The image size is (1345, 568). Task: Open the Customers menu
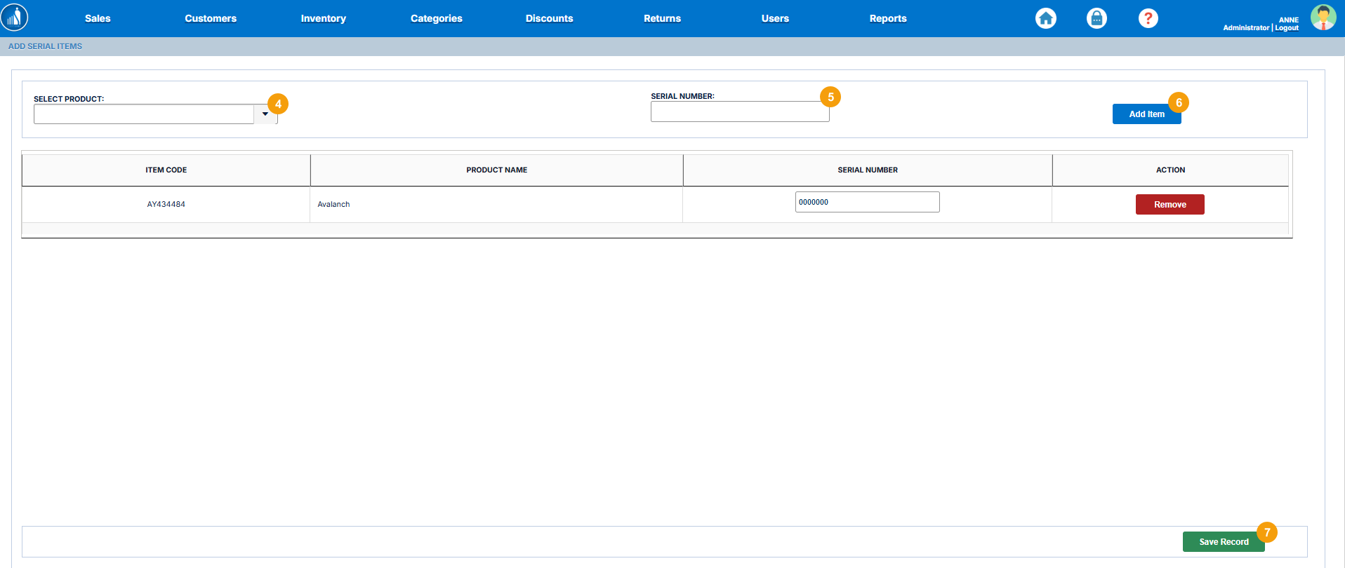[211, 18]
